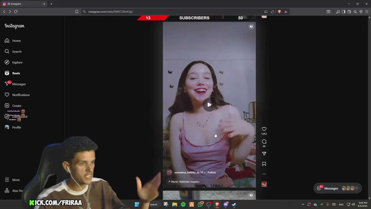Open the reel's three-dot options menu
Viewport: 371px width, 209px height.
coord(264,174)
